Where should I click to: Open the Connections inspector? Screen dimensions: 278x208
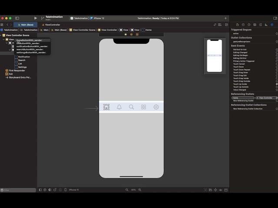(x=272, y=25)
